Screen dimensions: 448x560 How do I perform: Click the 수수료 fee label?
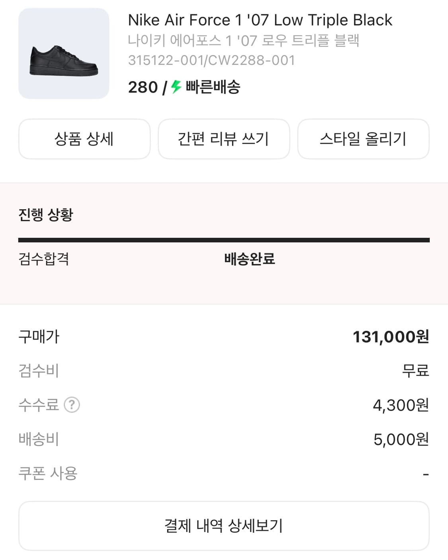pos(39,405)
